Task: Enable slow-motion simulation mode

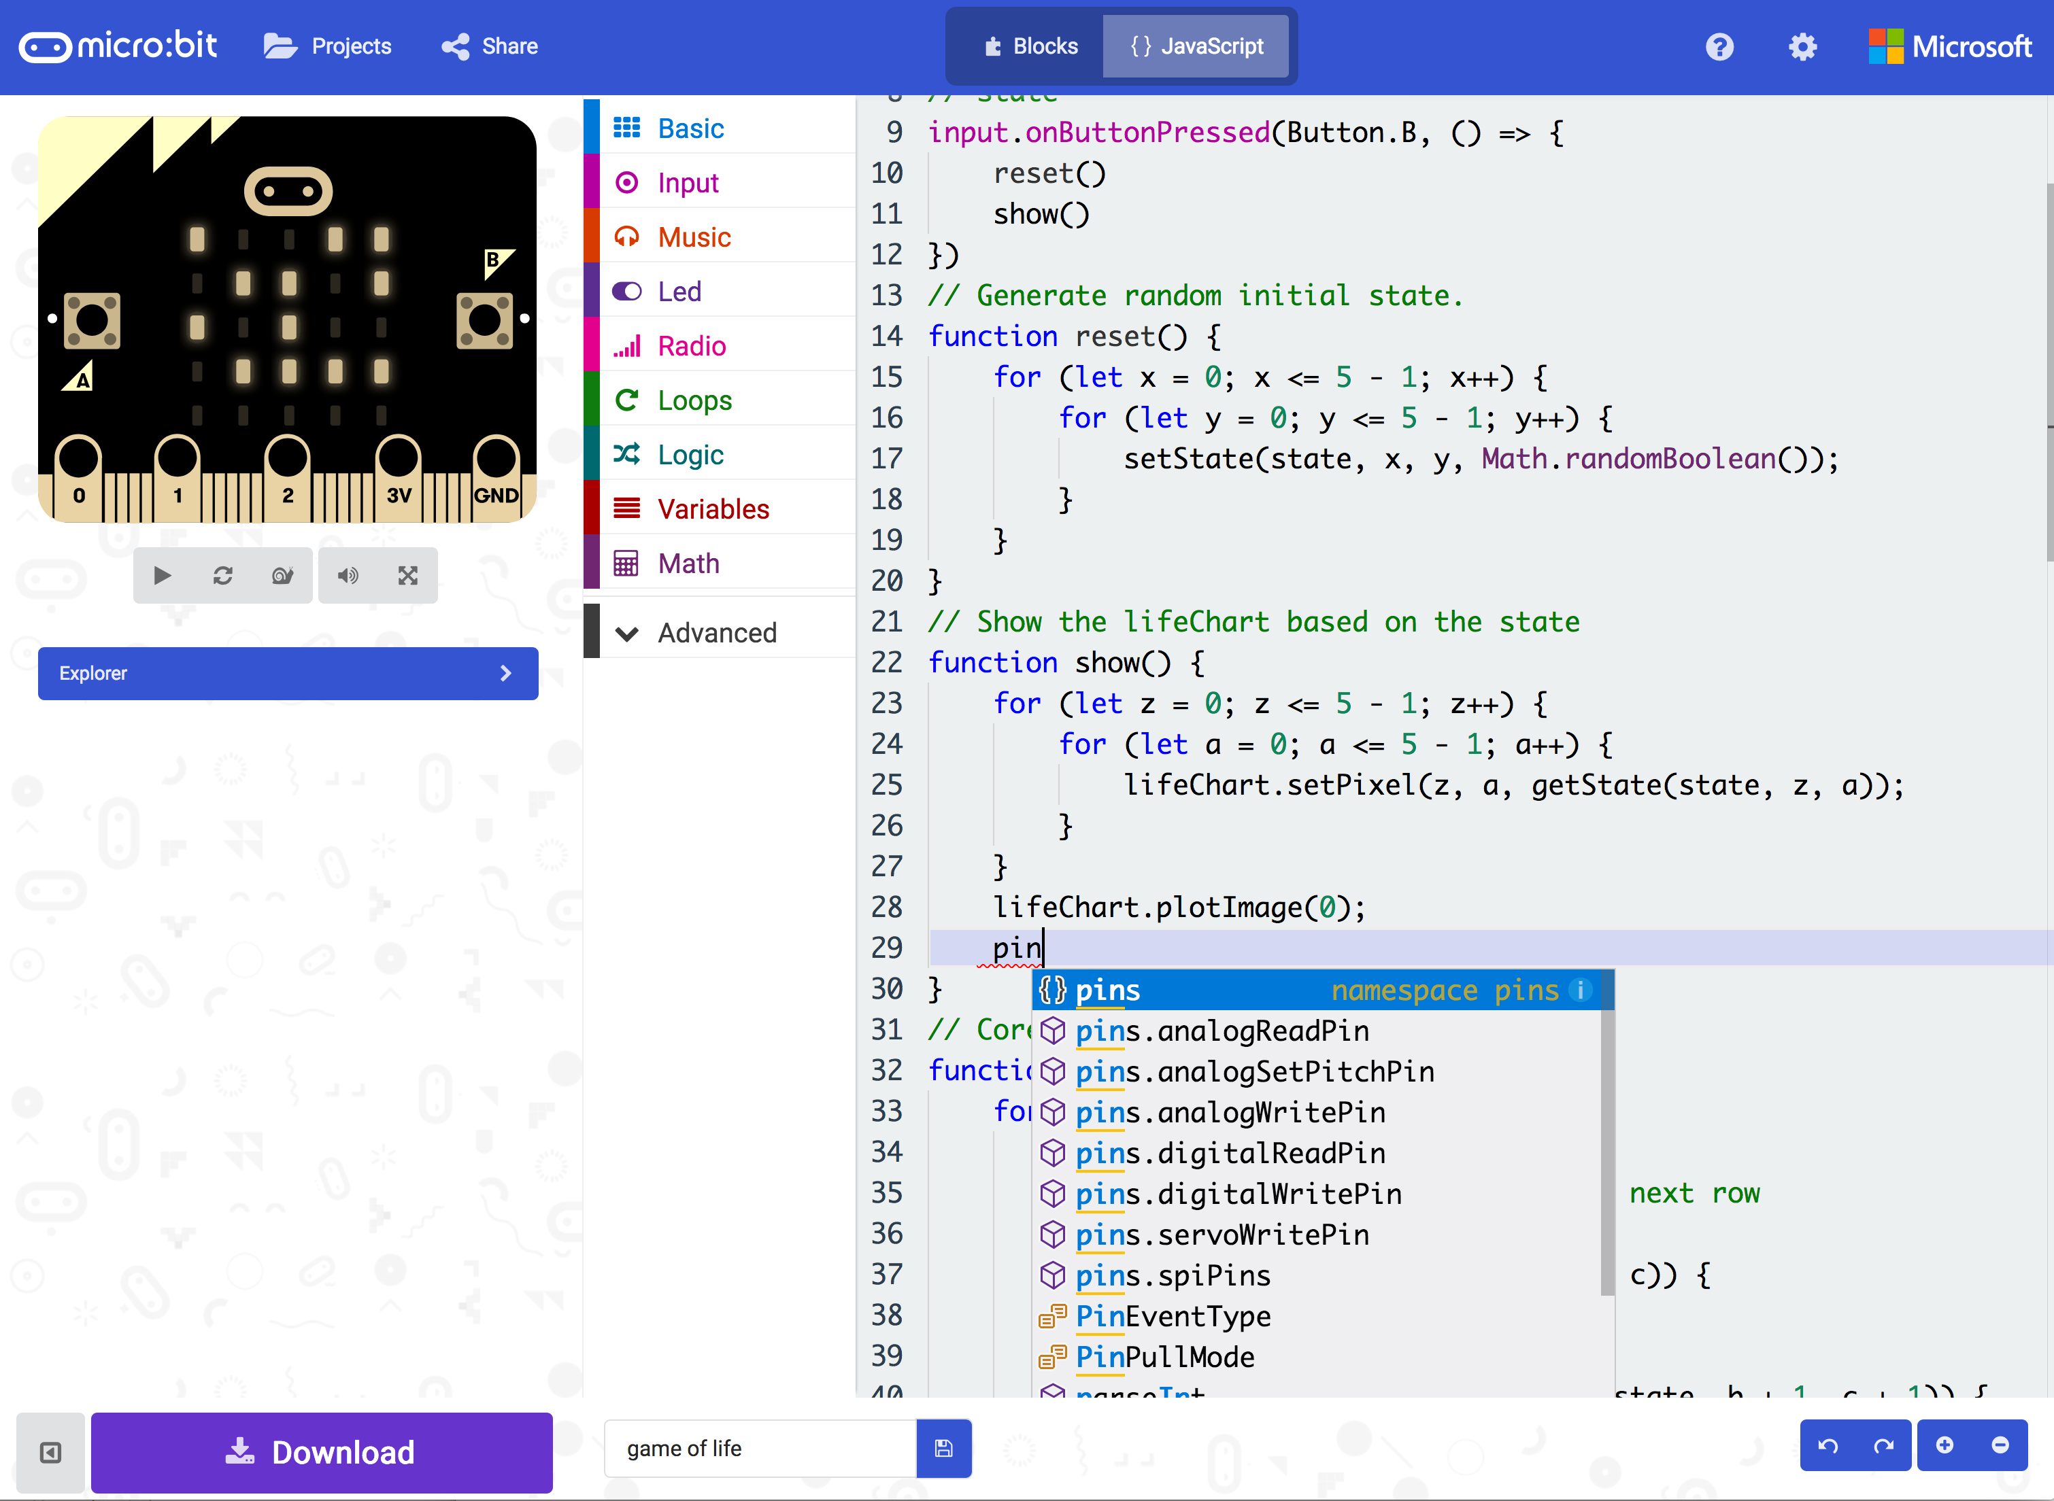Action: [282, 575]
